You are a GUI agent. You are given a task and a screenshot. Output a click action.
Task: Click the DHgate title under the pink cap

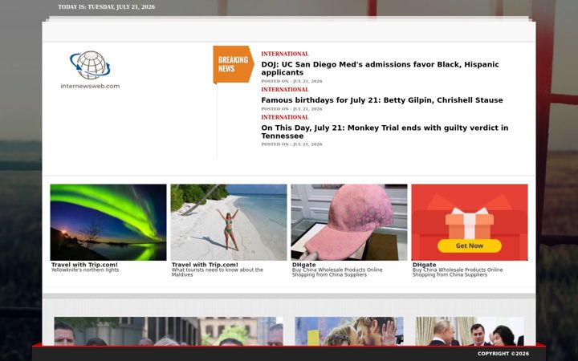click(303, 265)
